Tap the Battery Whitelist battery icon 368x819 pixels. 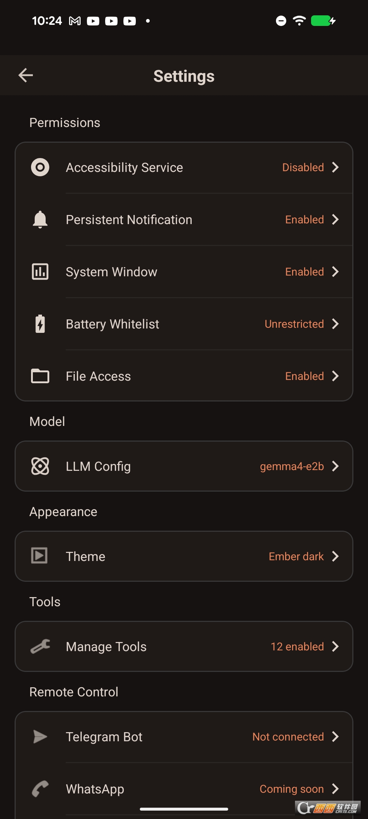40,324
